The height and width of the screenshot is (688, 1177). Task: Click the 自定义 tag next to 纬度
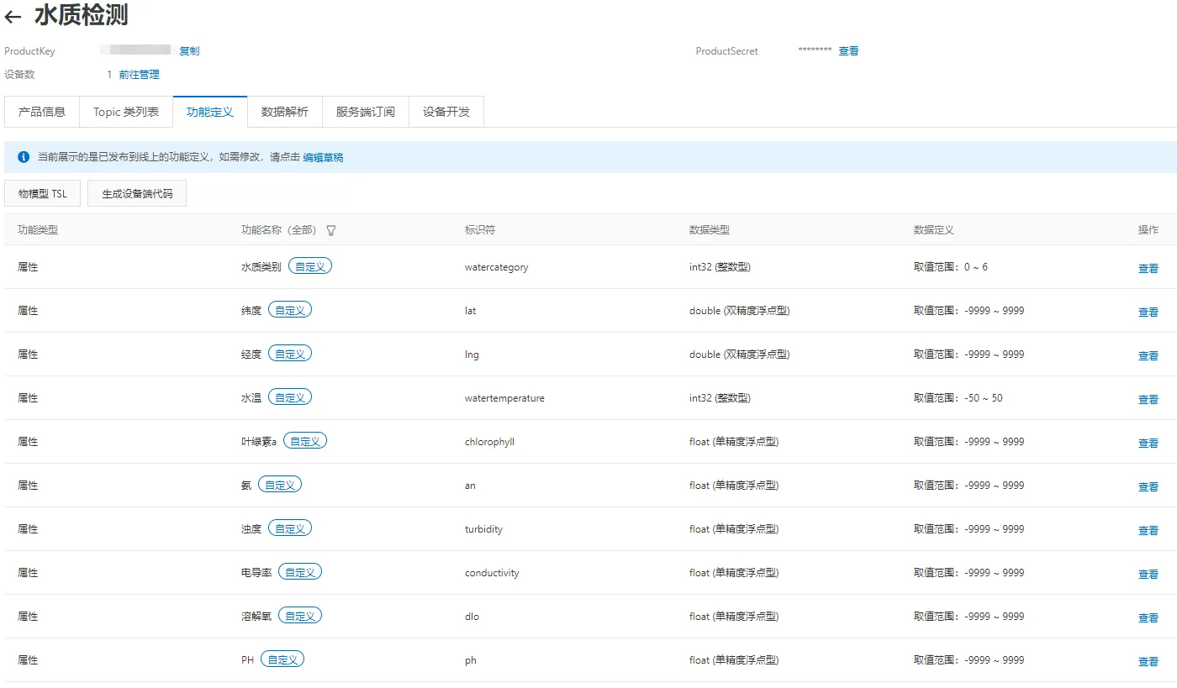pyautogui.click(x=290, y=310)
